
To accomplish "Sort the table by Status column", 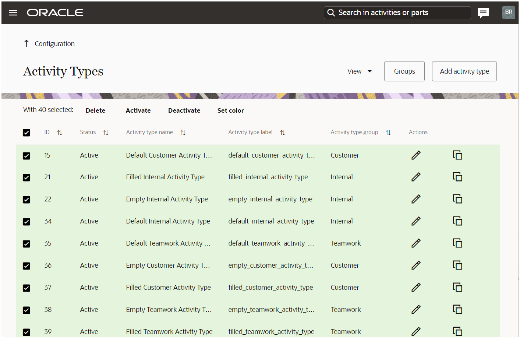I will click(106, 133).
